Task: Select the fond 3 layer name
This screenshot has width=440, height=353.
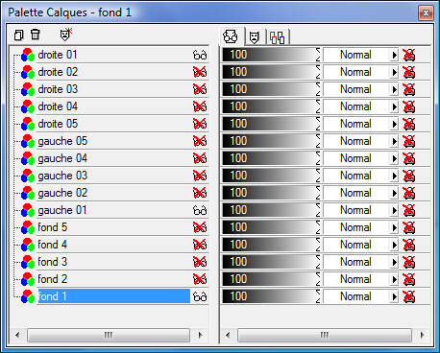Action: pos(53,262)
